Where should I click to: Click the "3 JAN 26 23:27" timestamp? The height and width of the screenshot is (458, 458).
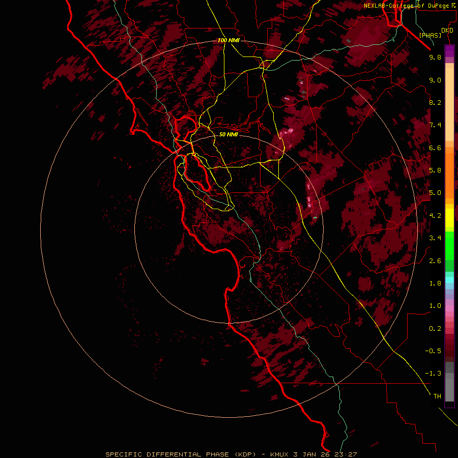(x=325, y=454)
